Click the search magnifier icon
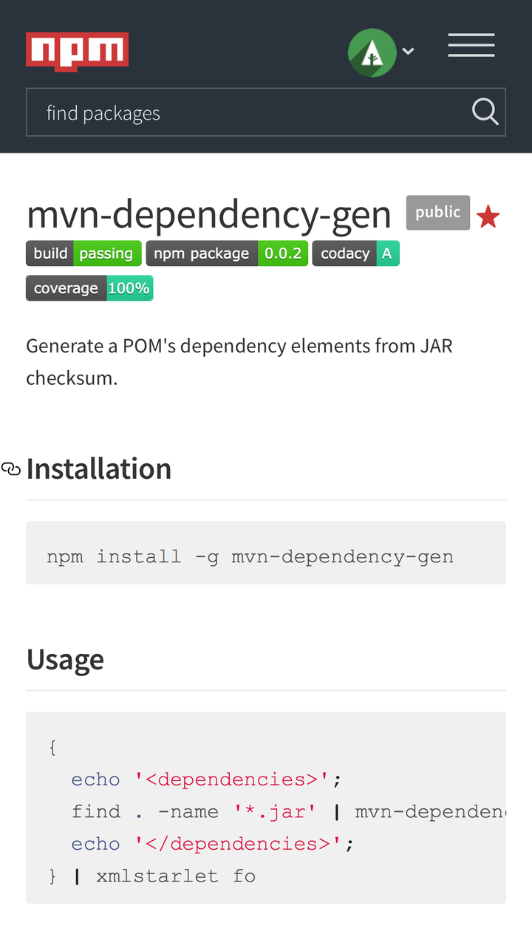The image size is (532, 948). (x=485, y=112)
